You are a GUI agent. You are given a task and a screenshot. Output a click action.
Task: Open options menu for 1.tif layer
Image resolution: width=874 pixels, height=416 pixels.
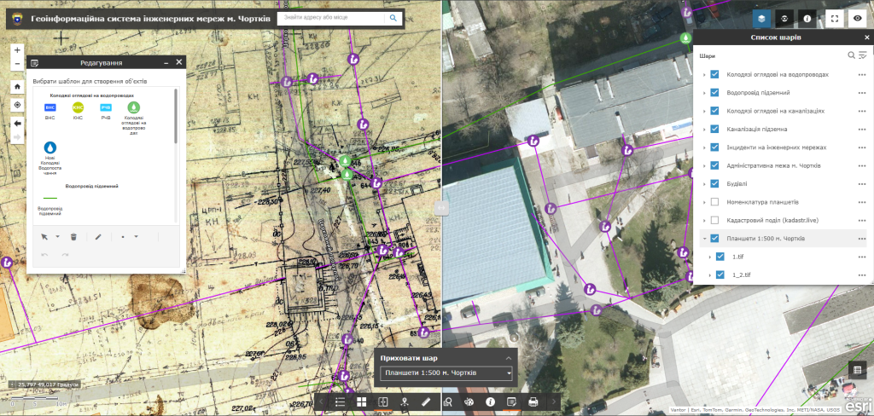click(x=861, y=257)
